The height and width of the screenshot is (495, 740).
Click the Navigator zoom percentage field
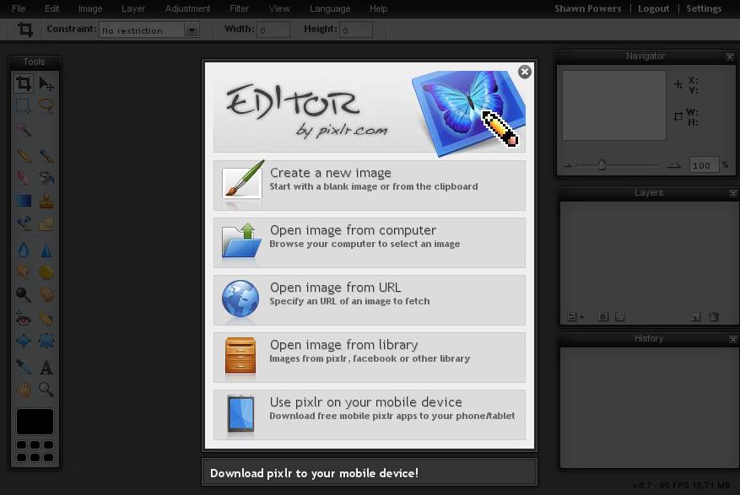pyautogui.click(x=704, y=165)
